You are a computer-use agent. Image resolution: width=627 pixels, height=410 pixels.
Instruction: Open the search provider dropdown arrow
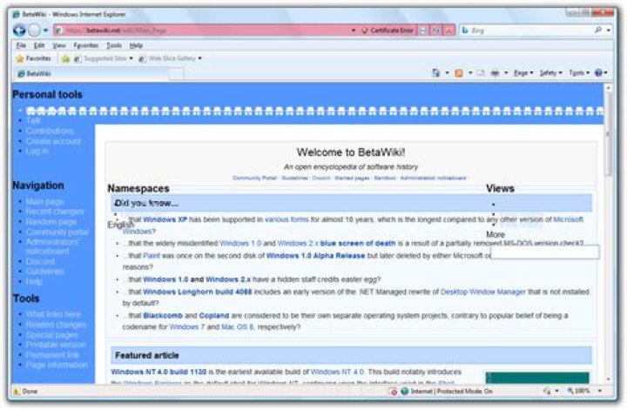click(608, 30)
